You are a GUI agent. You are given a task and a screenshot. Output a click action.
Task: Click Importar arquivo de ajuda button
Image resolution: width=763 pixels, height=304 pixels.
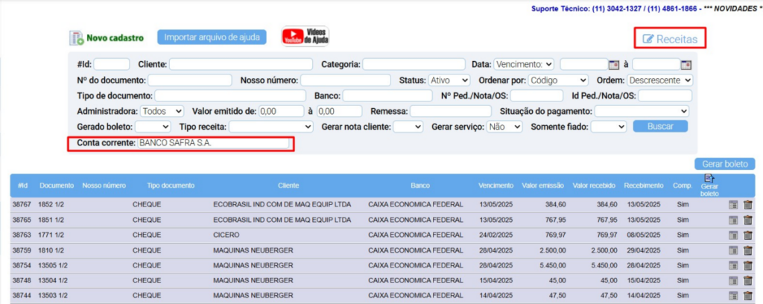(x=212, y=37)
